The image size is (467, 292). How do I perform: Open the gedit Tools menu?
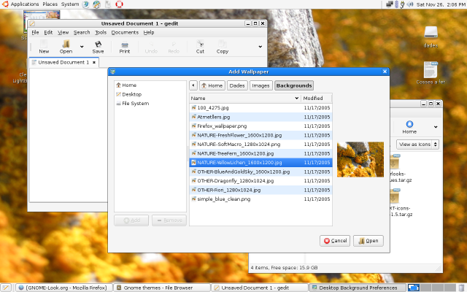[x=101, y=32]
